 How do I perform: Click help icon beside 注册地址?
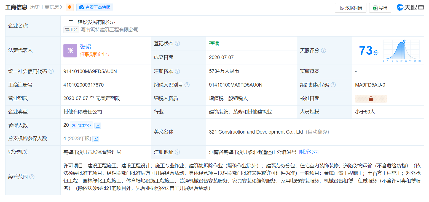pos(178,152)
